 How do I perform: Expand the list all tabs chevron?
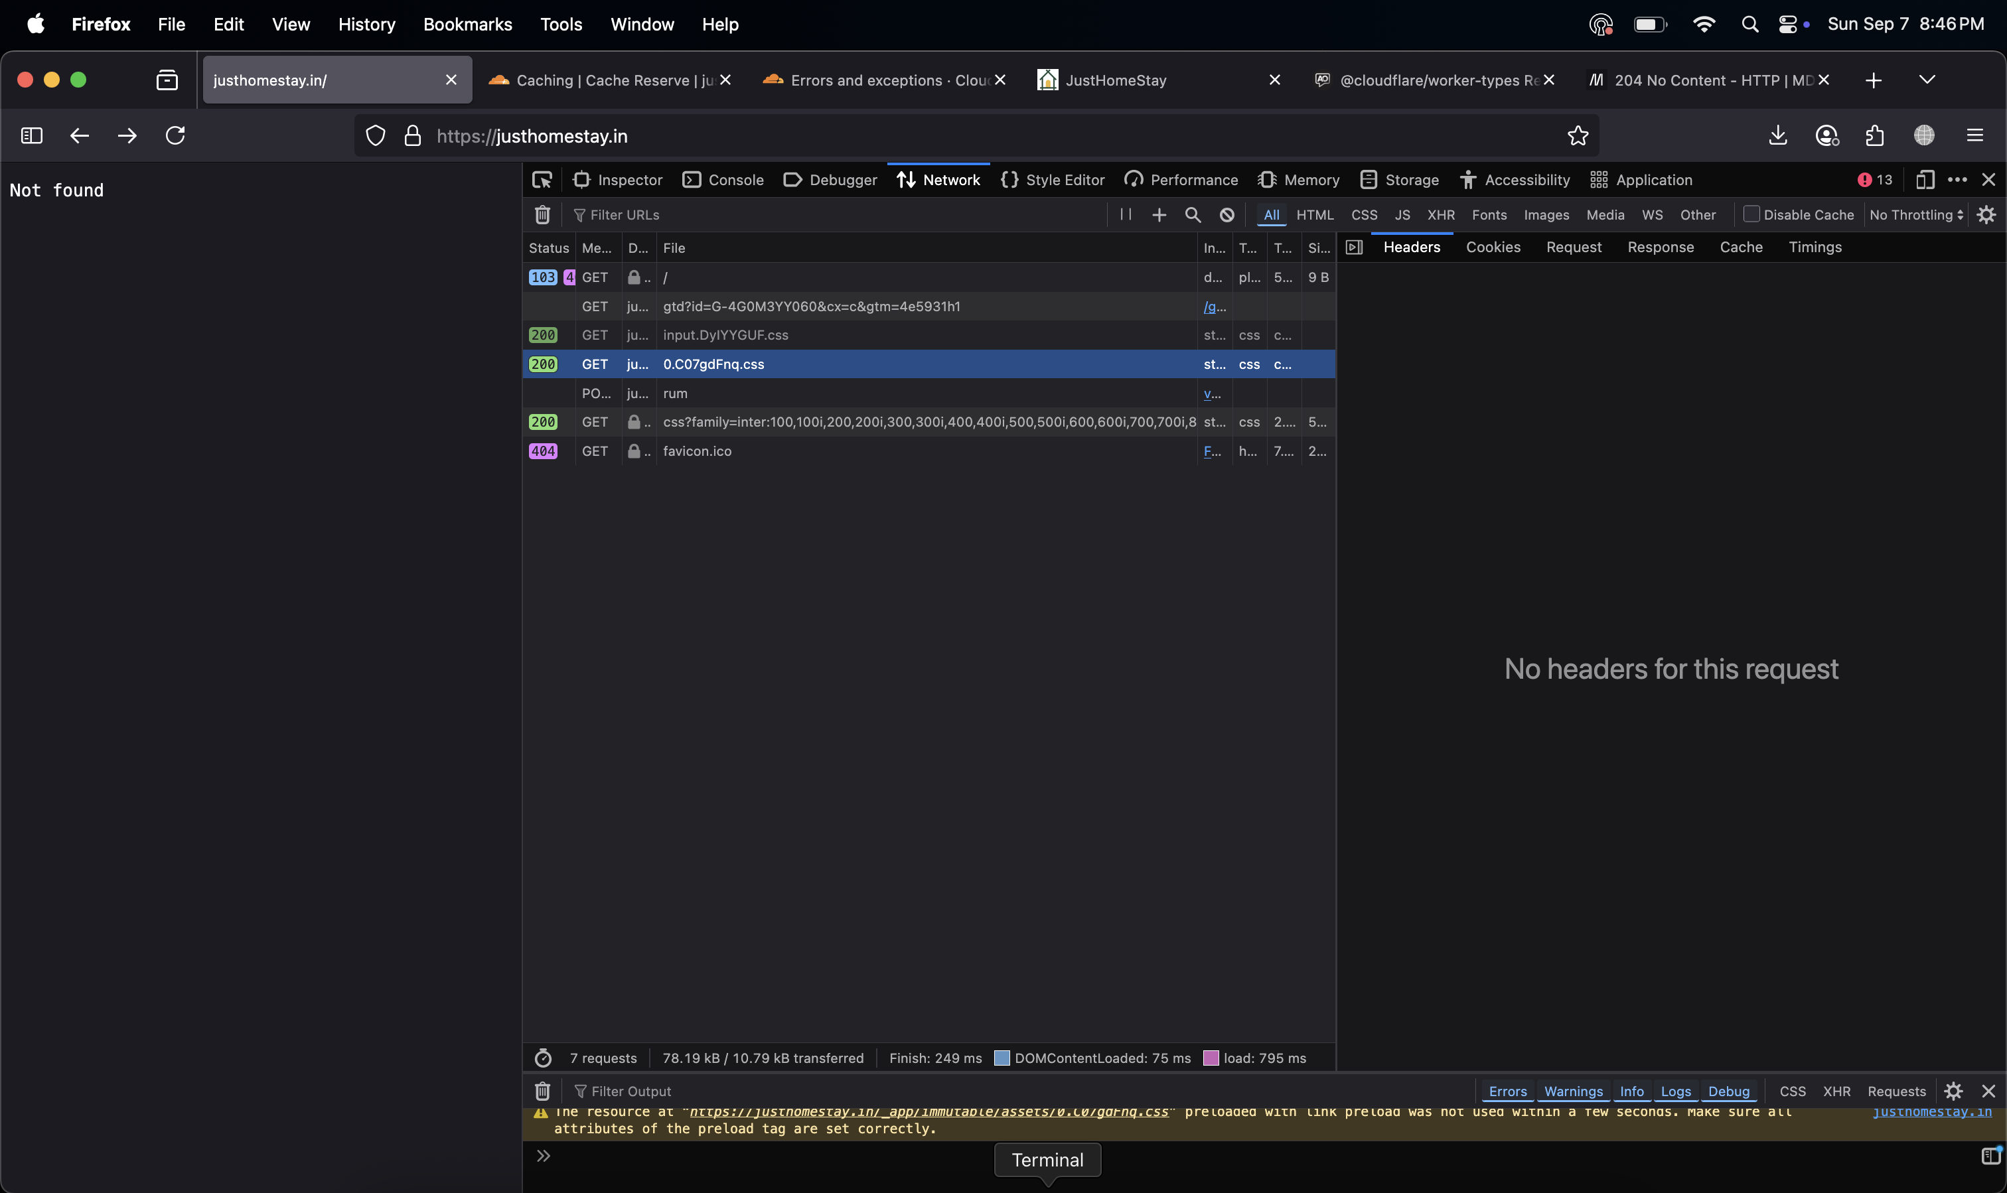[x=1927, y=80]
